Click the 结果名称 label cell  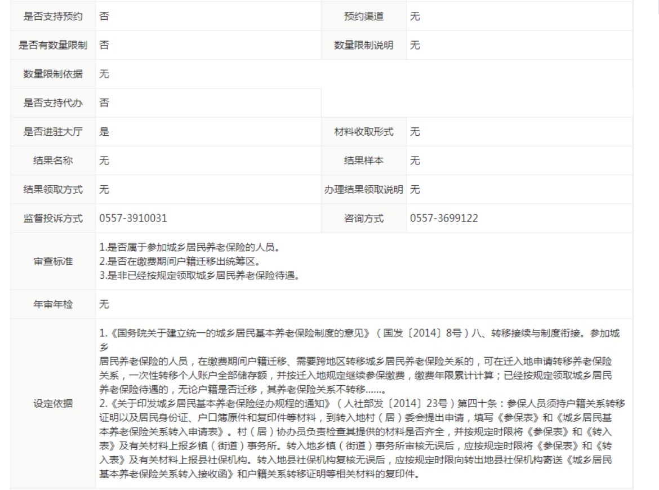52,161
